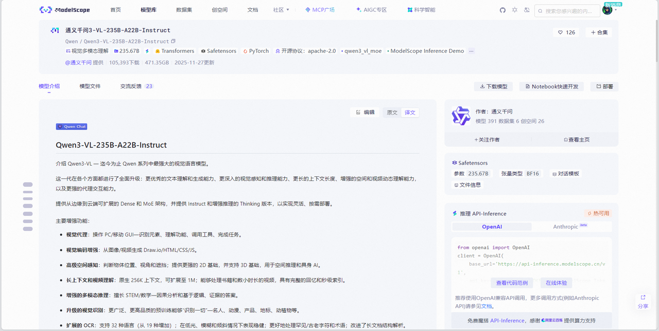Open user avatar dropdown menu

tap(609, 10)
